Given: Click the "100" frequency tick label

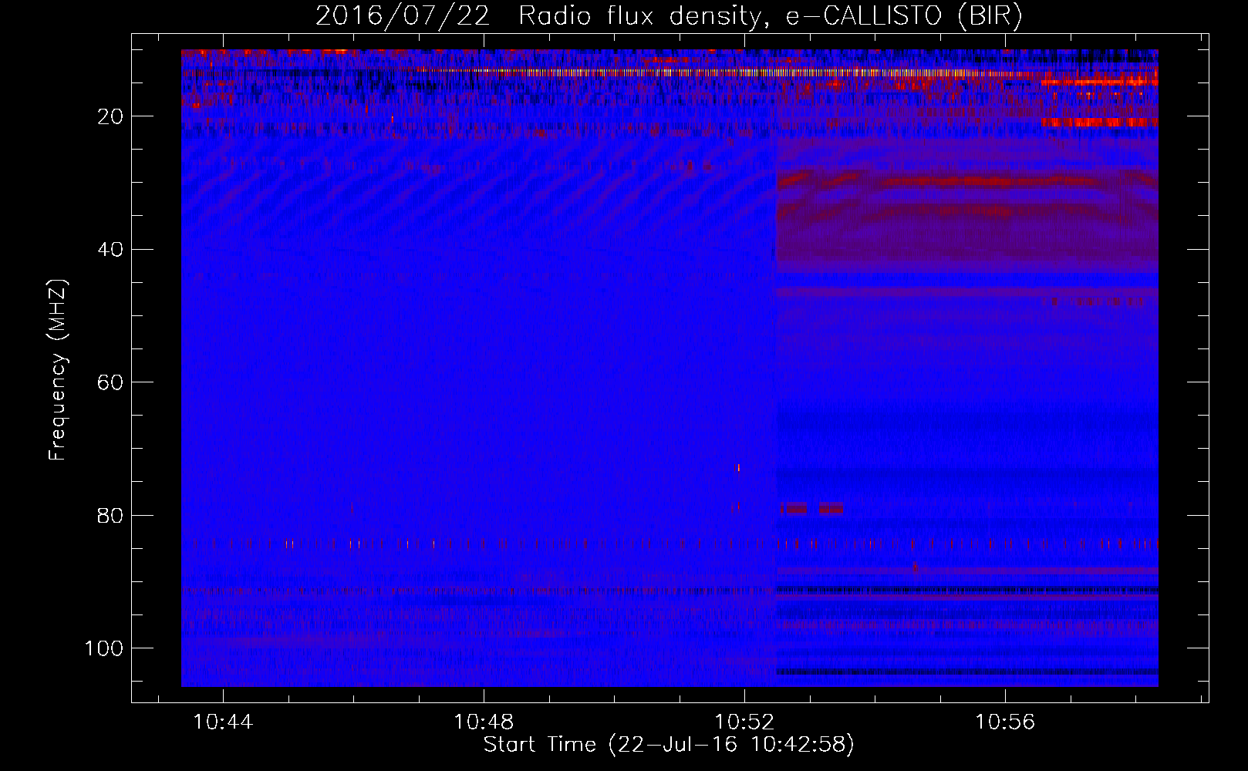Looking at the screenshot, I should click(x=104, y=648).
